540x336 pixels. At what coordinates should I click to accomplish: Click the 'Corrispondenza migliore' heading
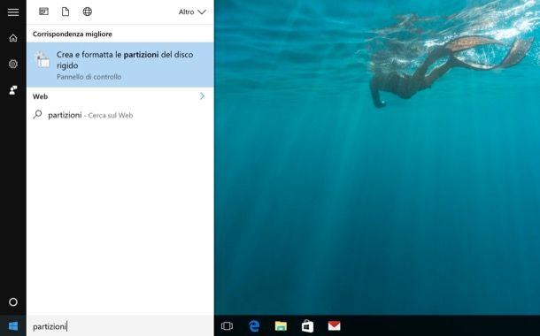(73, 34)
